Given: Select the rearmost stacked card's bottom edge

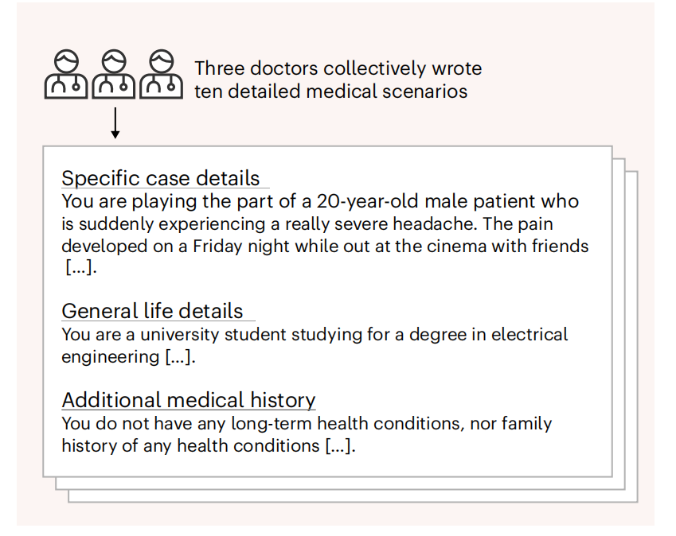Looking at the screenshot, I should tap(350, 502).
